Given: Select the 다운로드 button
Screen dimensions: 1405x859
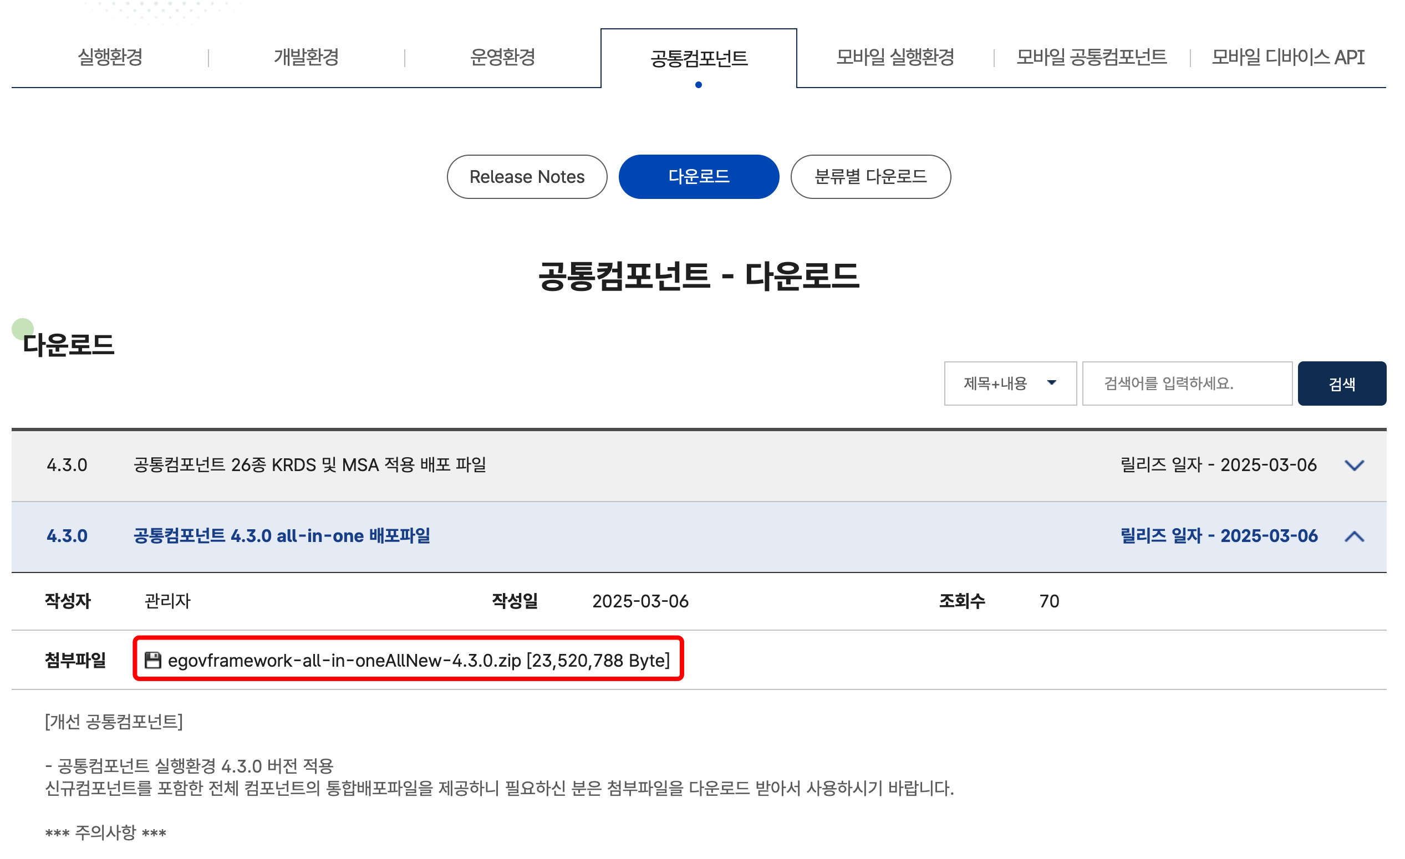Looking at the screenshot, I should (x=699, y=177).
